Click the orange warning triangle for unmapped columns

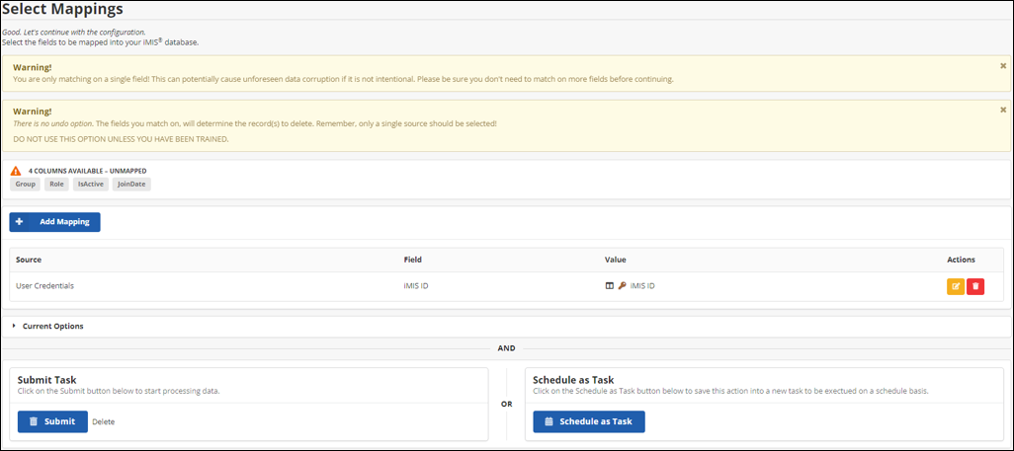click(16, 171)
